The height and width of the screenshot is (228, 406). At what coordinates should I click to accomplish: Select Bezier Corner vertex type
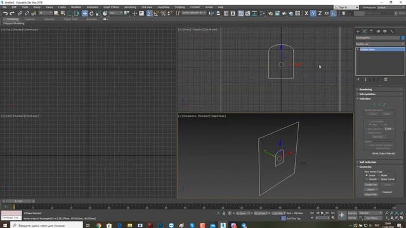pyautogui.click(x=386, y=179)
